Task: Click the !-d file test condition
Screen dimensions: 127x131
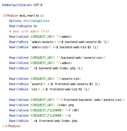Action: (x=68, y=116)
